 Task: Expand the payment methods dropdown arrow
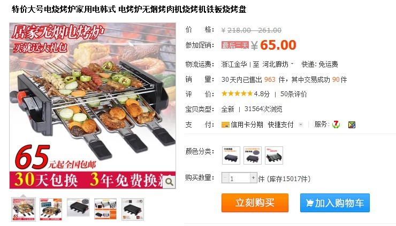pos(301,124)
